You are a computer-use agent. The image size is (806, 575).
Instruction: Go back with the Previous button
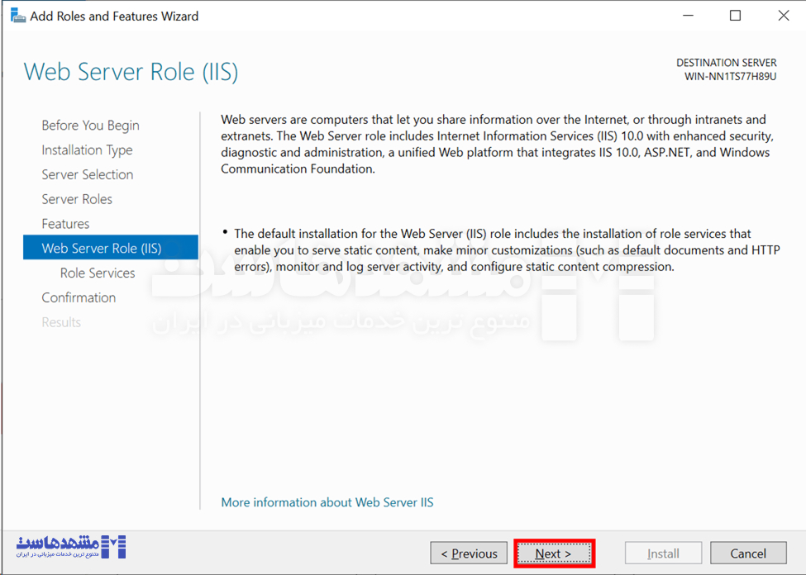click(x=469, y=554)
